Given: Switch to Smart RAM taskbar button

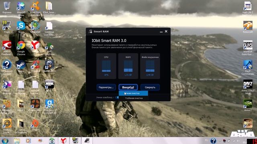Looking at the screenshot, I should pyautogui.click(x=87, y=141).
